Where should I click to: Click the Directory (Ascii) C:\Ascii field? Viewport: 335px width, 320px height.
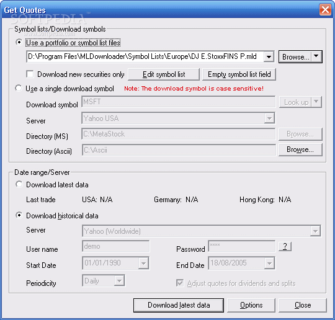(179, 150)
